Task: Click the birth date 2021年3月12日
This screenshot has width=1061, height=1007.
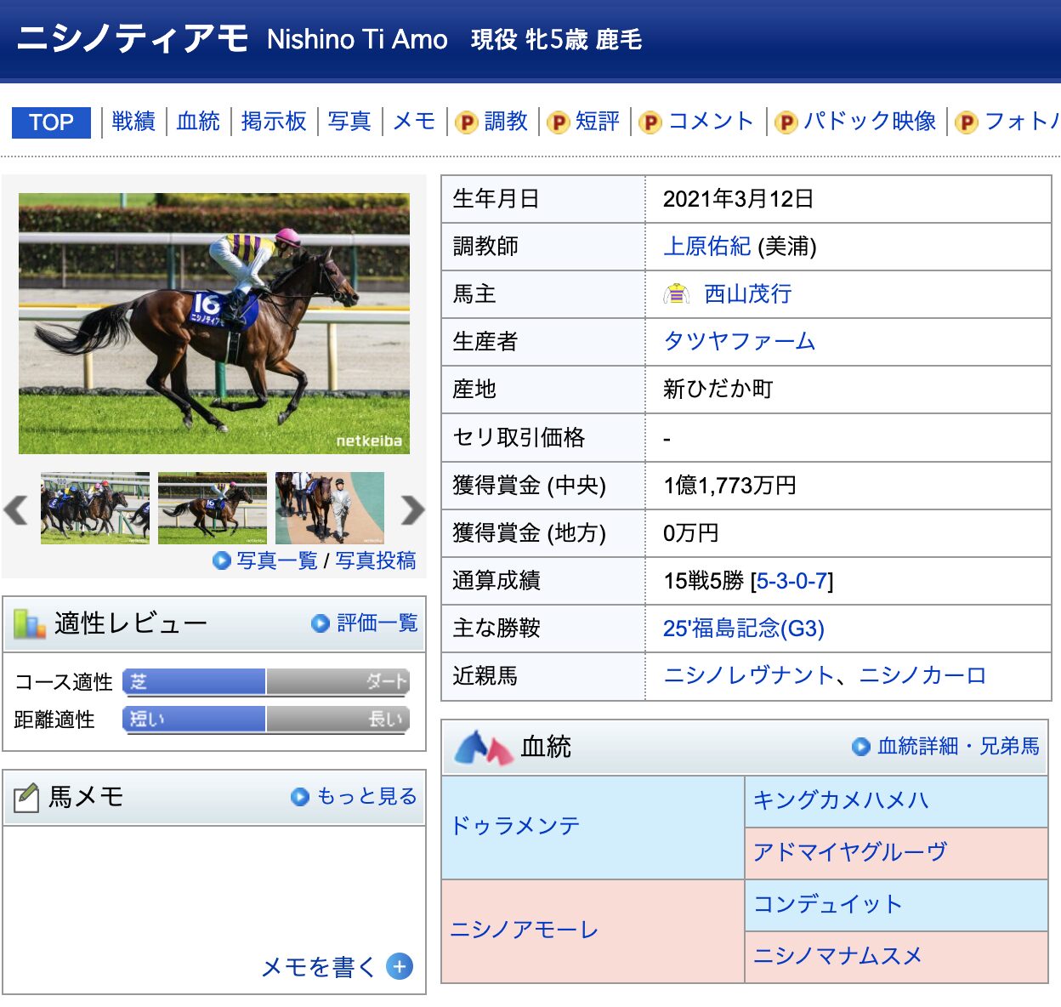Action: pyautogui.click(x=738, y=199)
